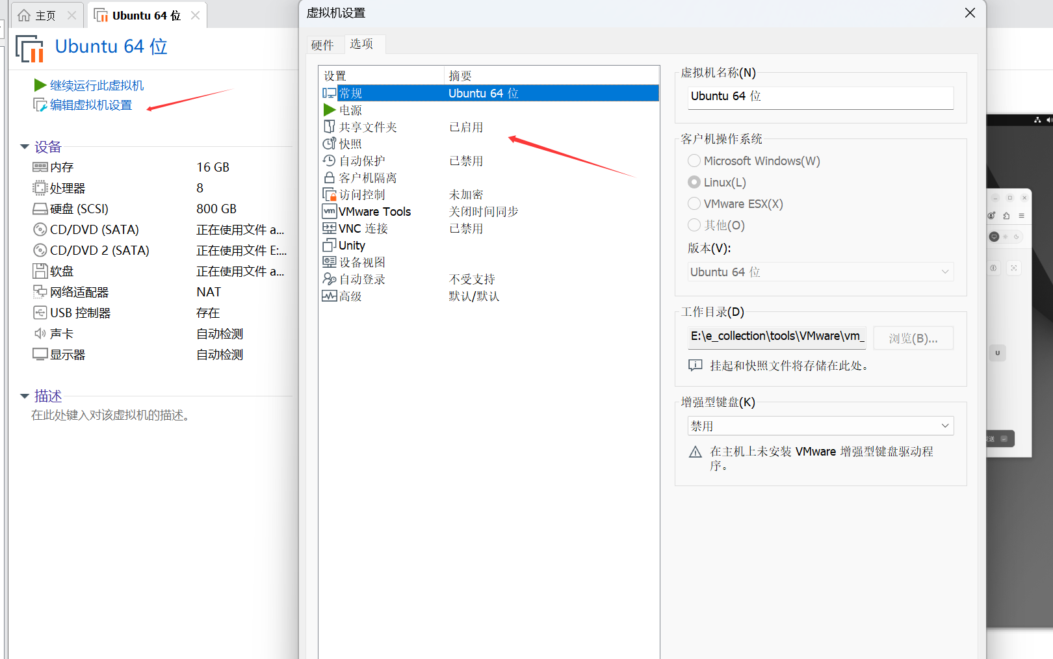This screenshot has height=659, width=1053.
Task: Open the 版本(V) Ubuntu 64 位 dropdown
Action: pos(821,272)
